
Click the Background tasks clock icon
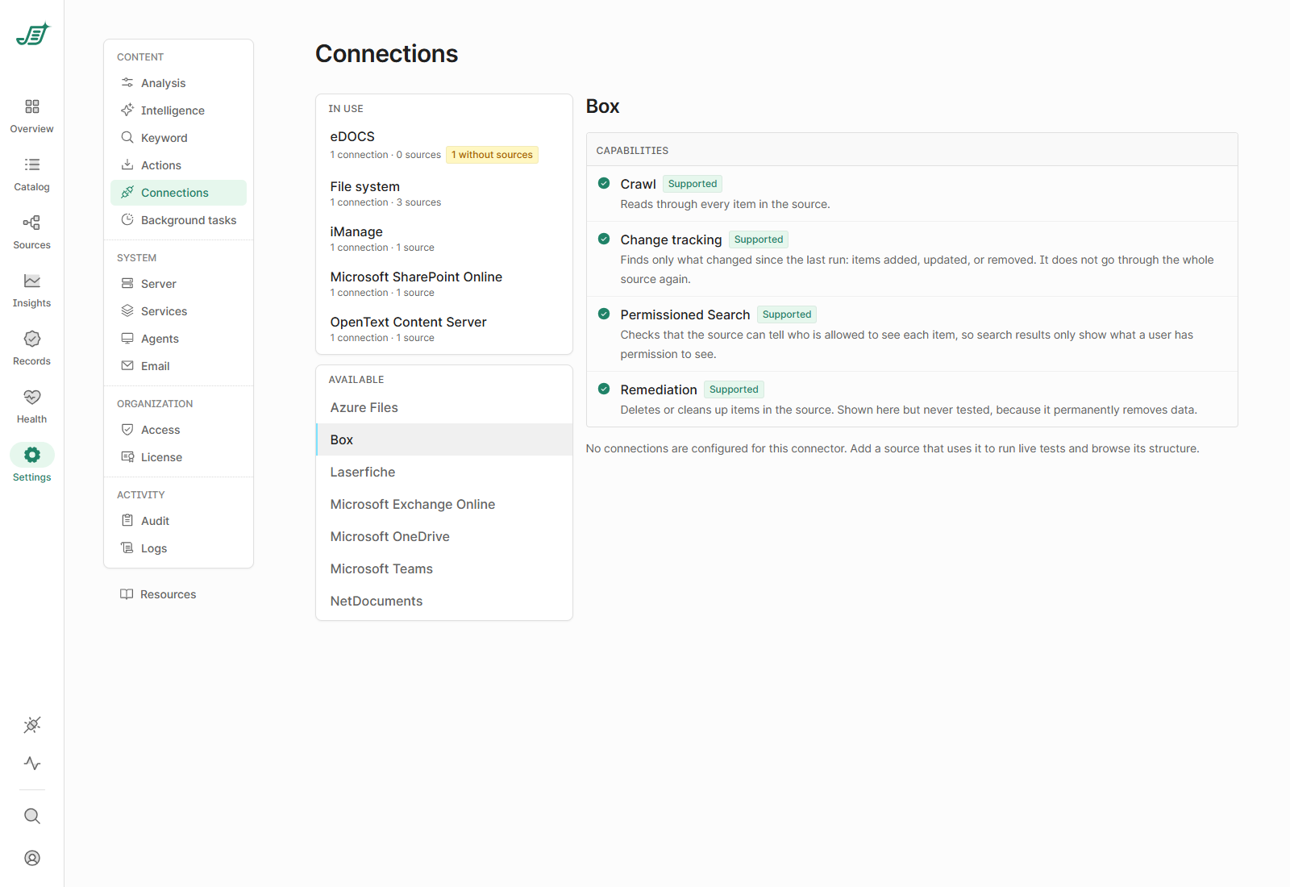127,220
